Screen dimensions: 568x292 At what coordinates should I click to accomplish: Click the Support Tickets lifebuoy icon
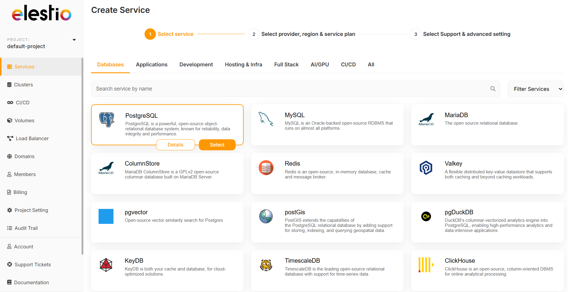pyautogui.click(x=10, y=265)
